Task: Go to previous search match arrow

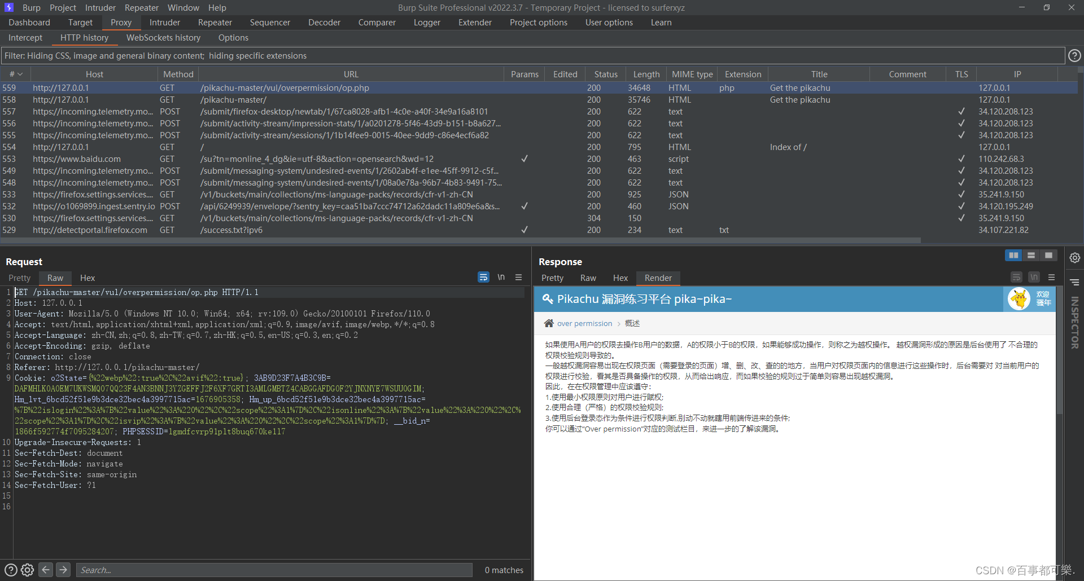Action: (46, 570)
